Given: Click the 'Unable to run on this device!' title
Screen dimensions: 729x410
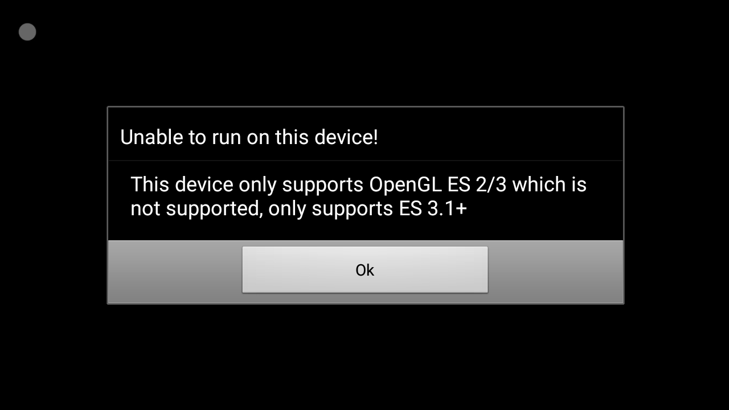Looking at the screenshot, I should pos(249,137).
